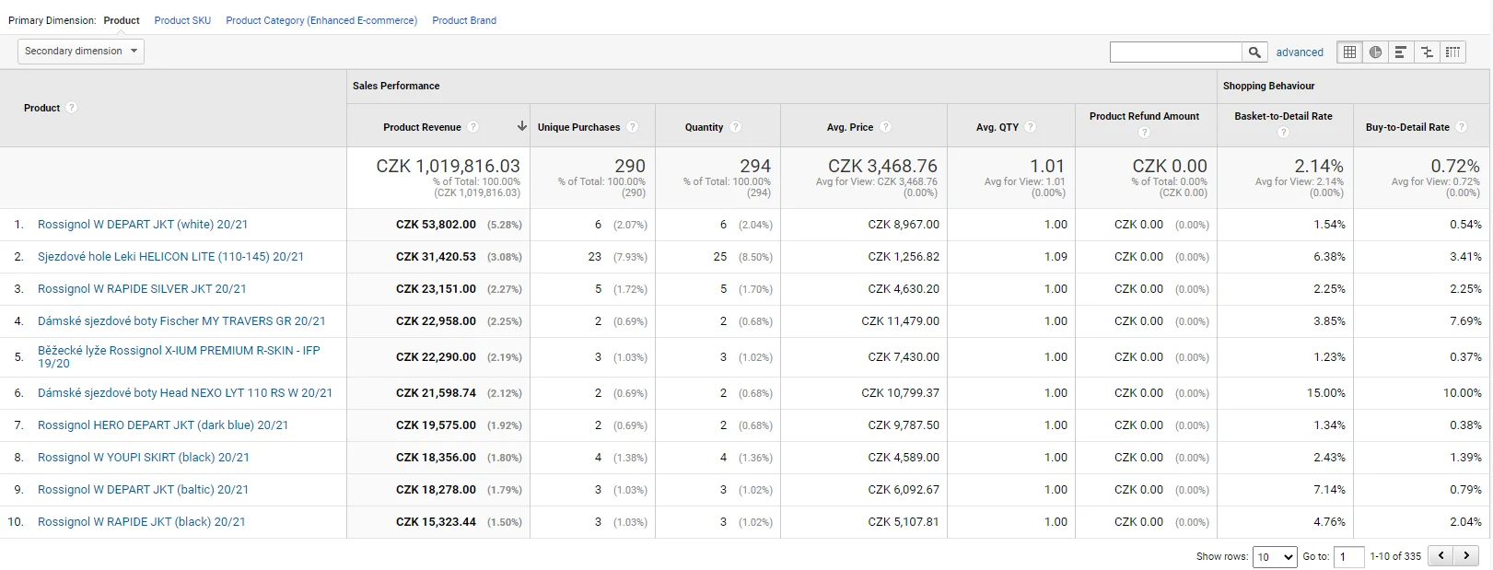Open the Show rows dropdown
Viewport: 1493px width, 570px height.
tap(1275, 557)
